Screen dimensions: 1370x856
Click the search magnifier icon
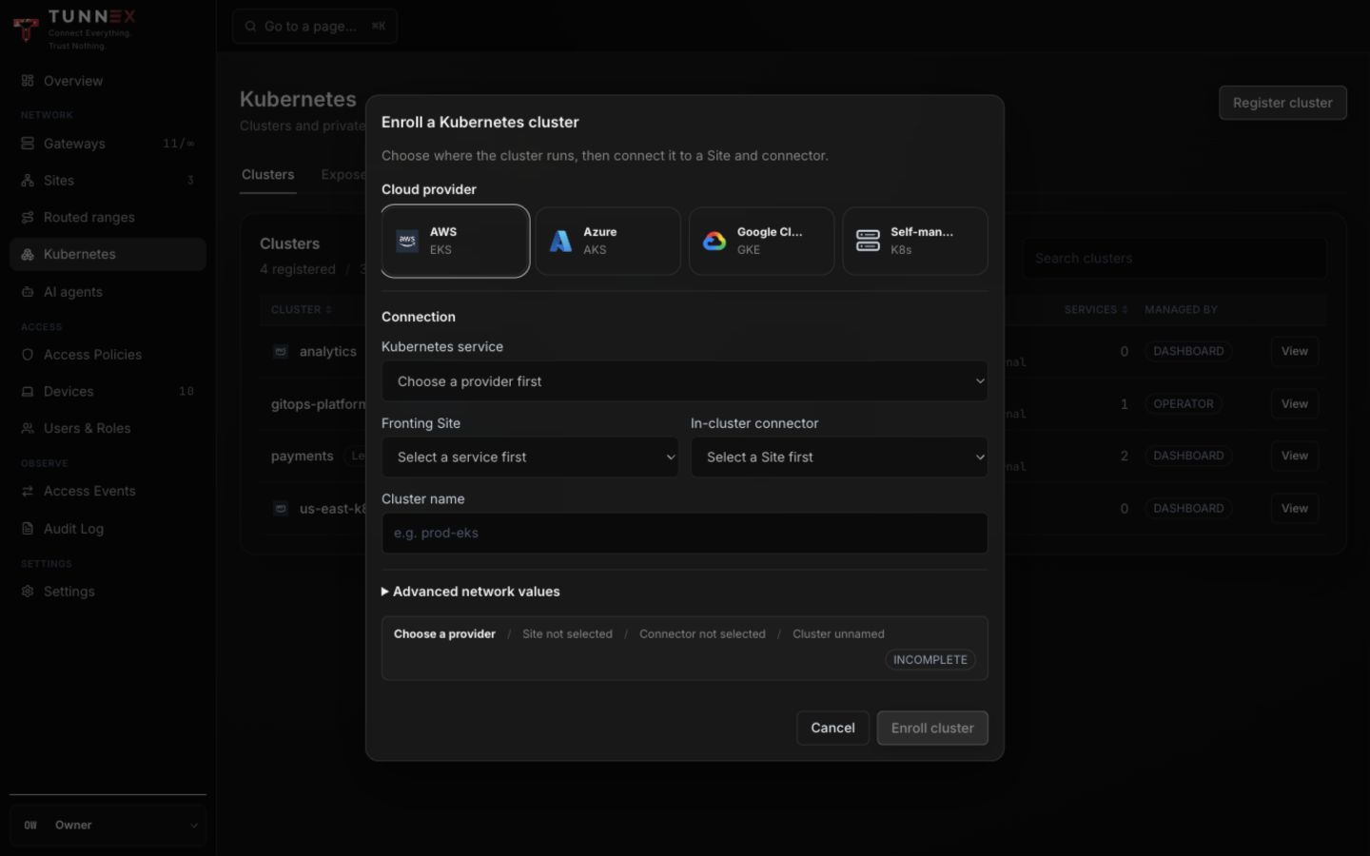pos(250,27)
